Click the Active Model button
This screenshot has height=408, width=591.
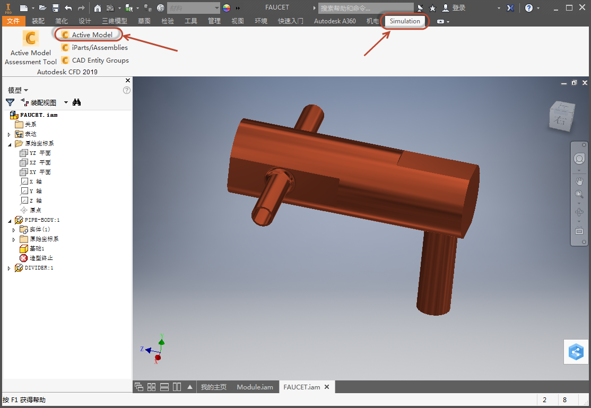pos(88,34)
